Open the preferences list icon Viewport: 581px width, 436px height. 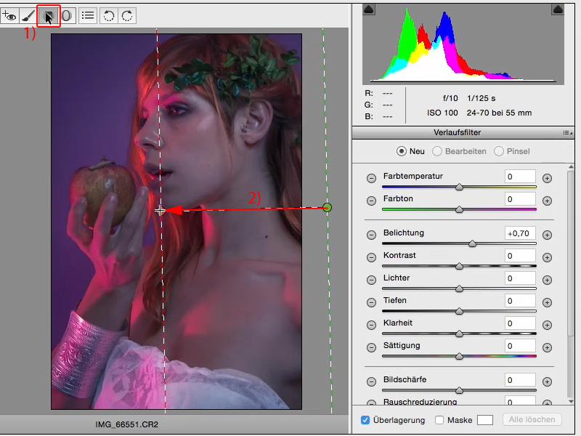click(x=88, y=15)
